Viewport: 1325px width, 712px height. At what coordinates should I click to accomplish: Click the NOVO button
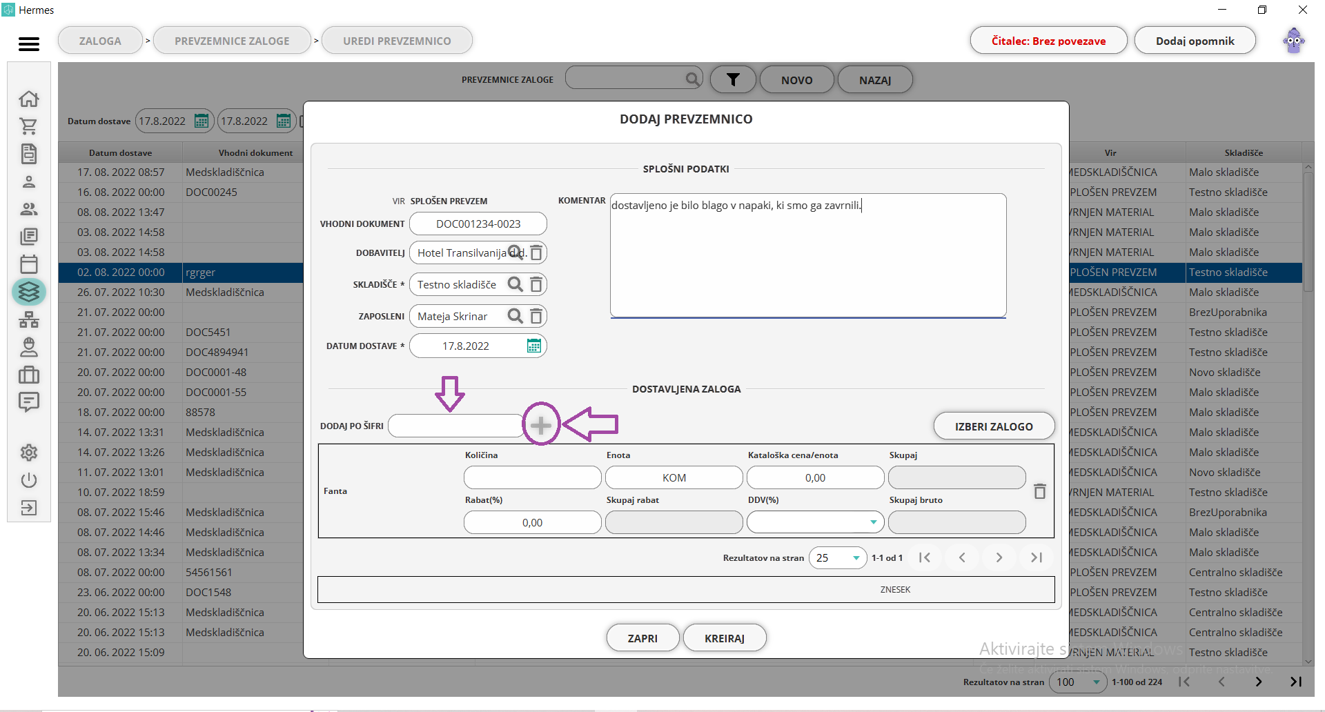coord(797,80)
